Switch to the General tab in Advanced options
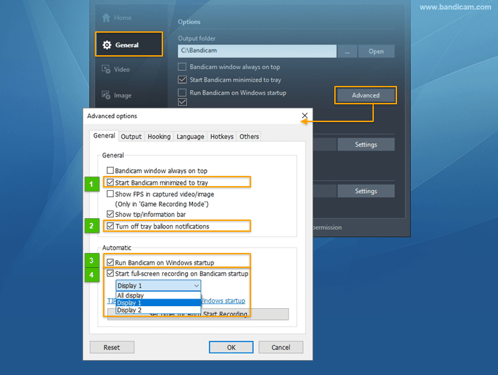The width and height of the screenshot is (498, 375). click(104, 136)
